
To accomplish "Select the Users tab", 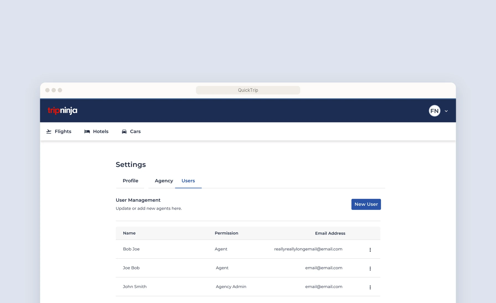I will pyautogui.click(x=188, y=181).
